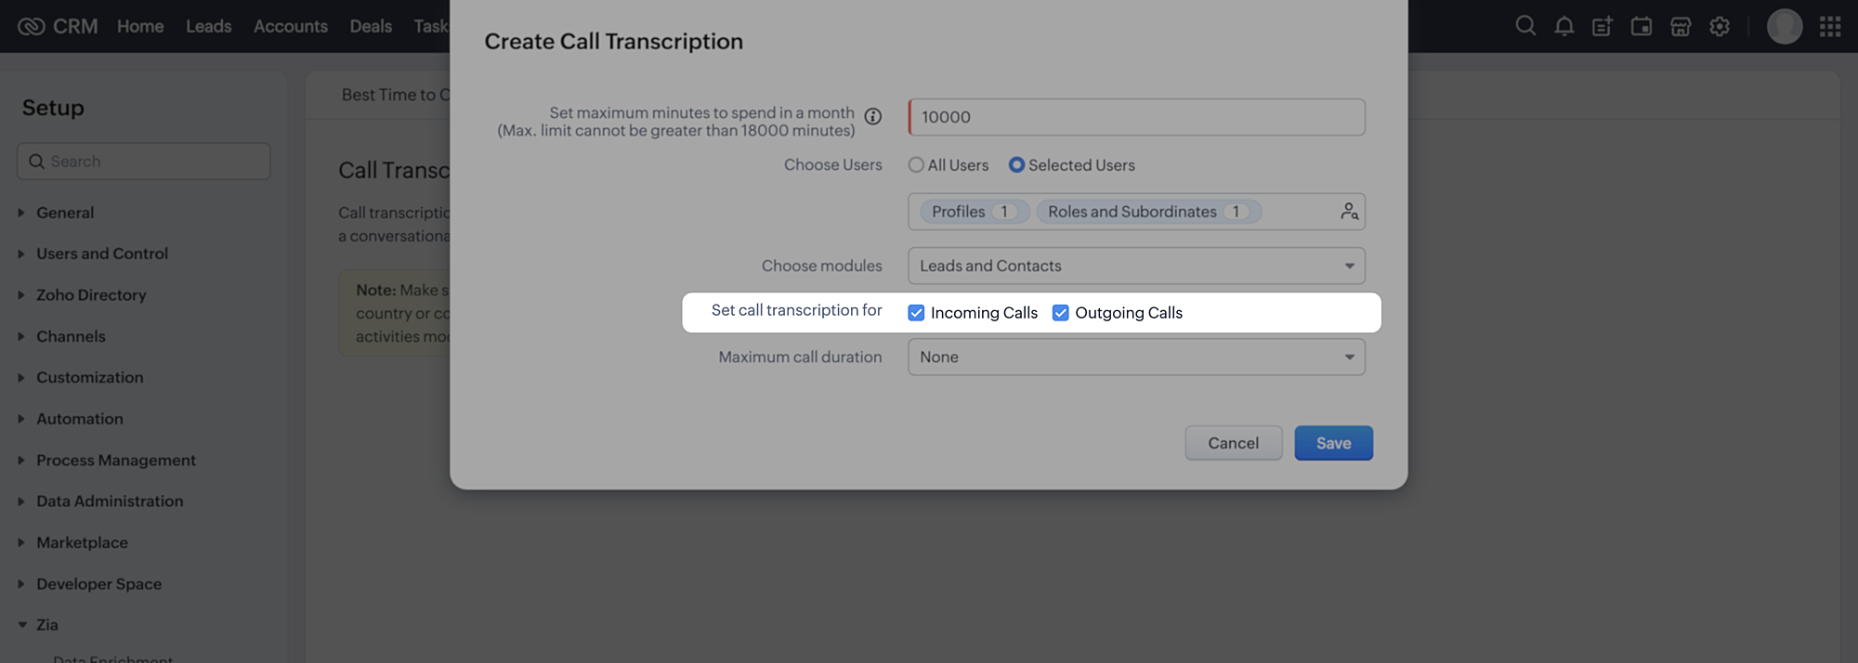This screenshot has width=1858, height=663.
Task: Open the Accounts tab
Action: point(291,26)
